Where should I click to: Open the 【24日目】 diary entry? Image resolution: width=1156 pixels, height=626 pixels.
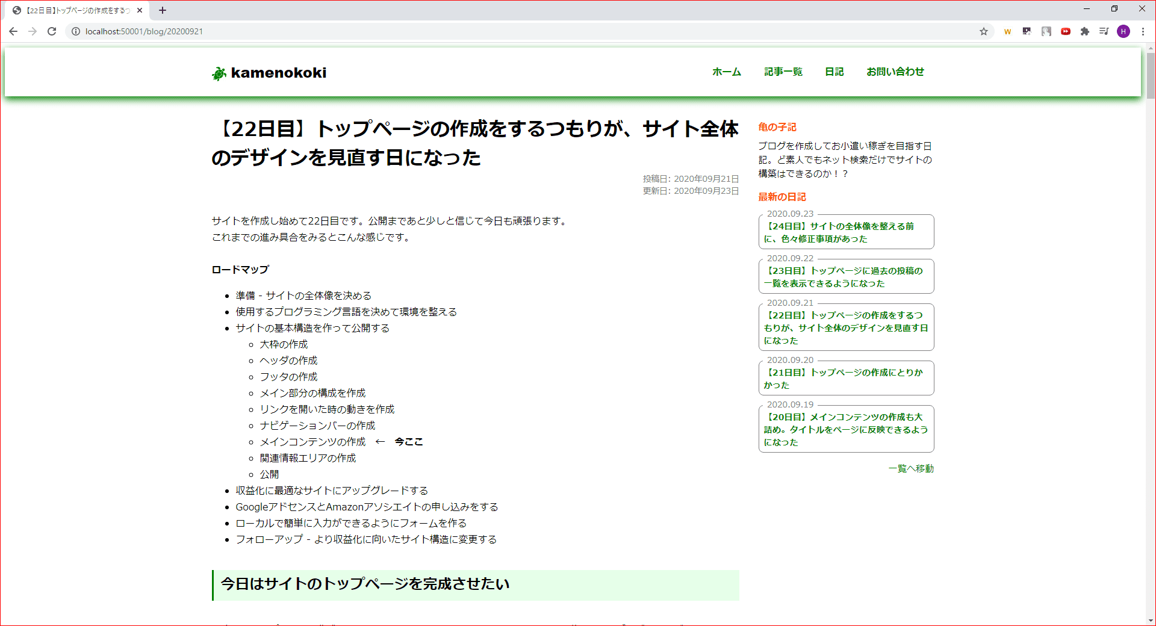pyautogui.click(x=846, y=232)
